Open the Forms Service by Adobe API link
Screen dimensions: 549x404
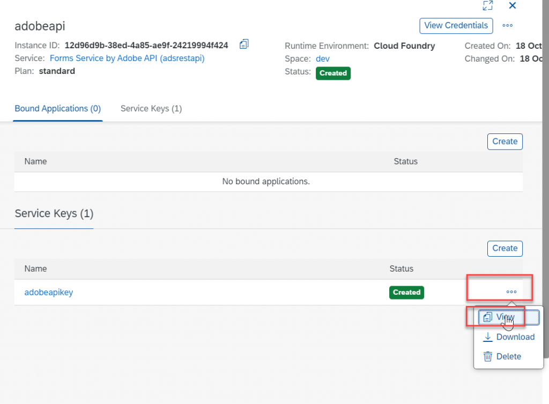pyautogui.click(x=127, y=58)
